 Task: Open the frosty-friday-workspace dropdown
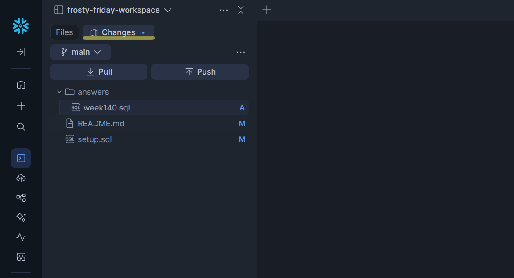click(167, 10)
